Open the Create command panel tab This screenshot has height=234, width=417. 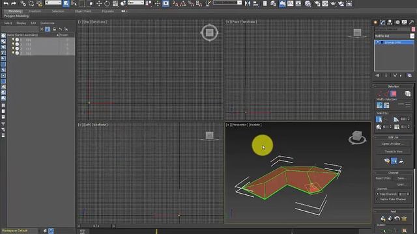pos(375,22)
